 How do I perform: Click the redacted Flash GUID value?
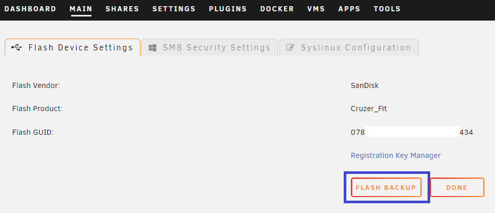[412, 132]
